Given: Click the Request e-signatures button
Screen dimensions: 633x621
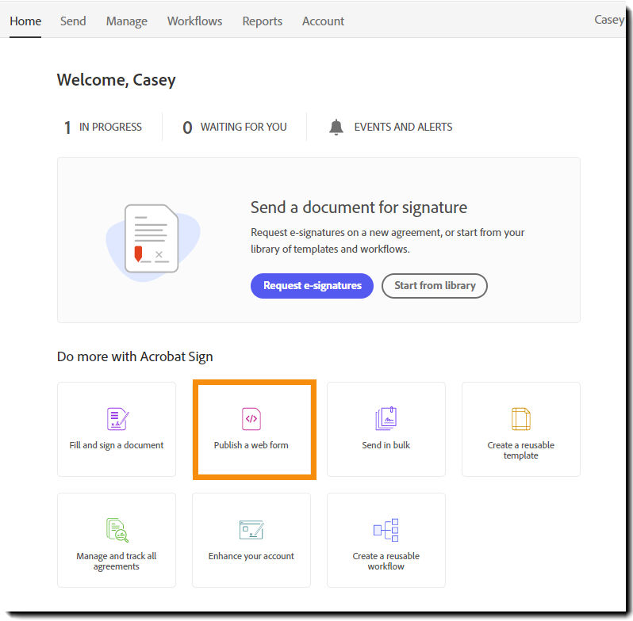Looking at the screenshot, I should [312, 286].
